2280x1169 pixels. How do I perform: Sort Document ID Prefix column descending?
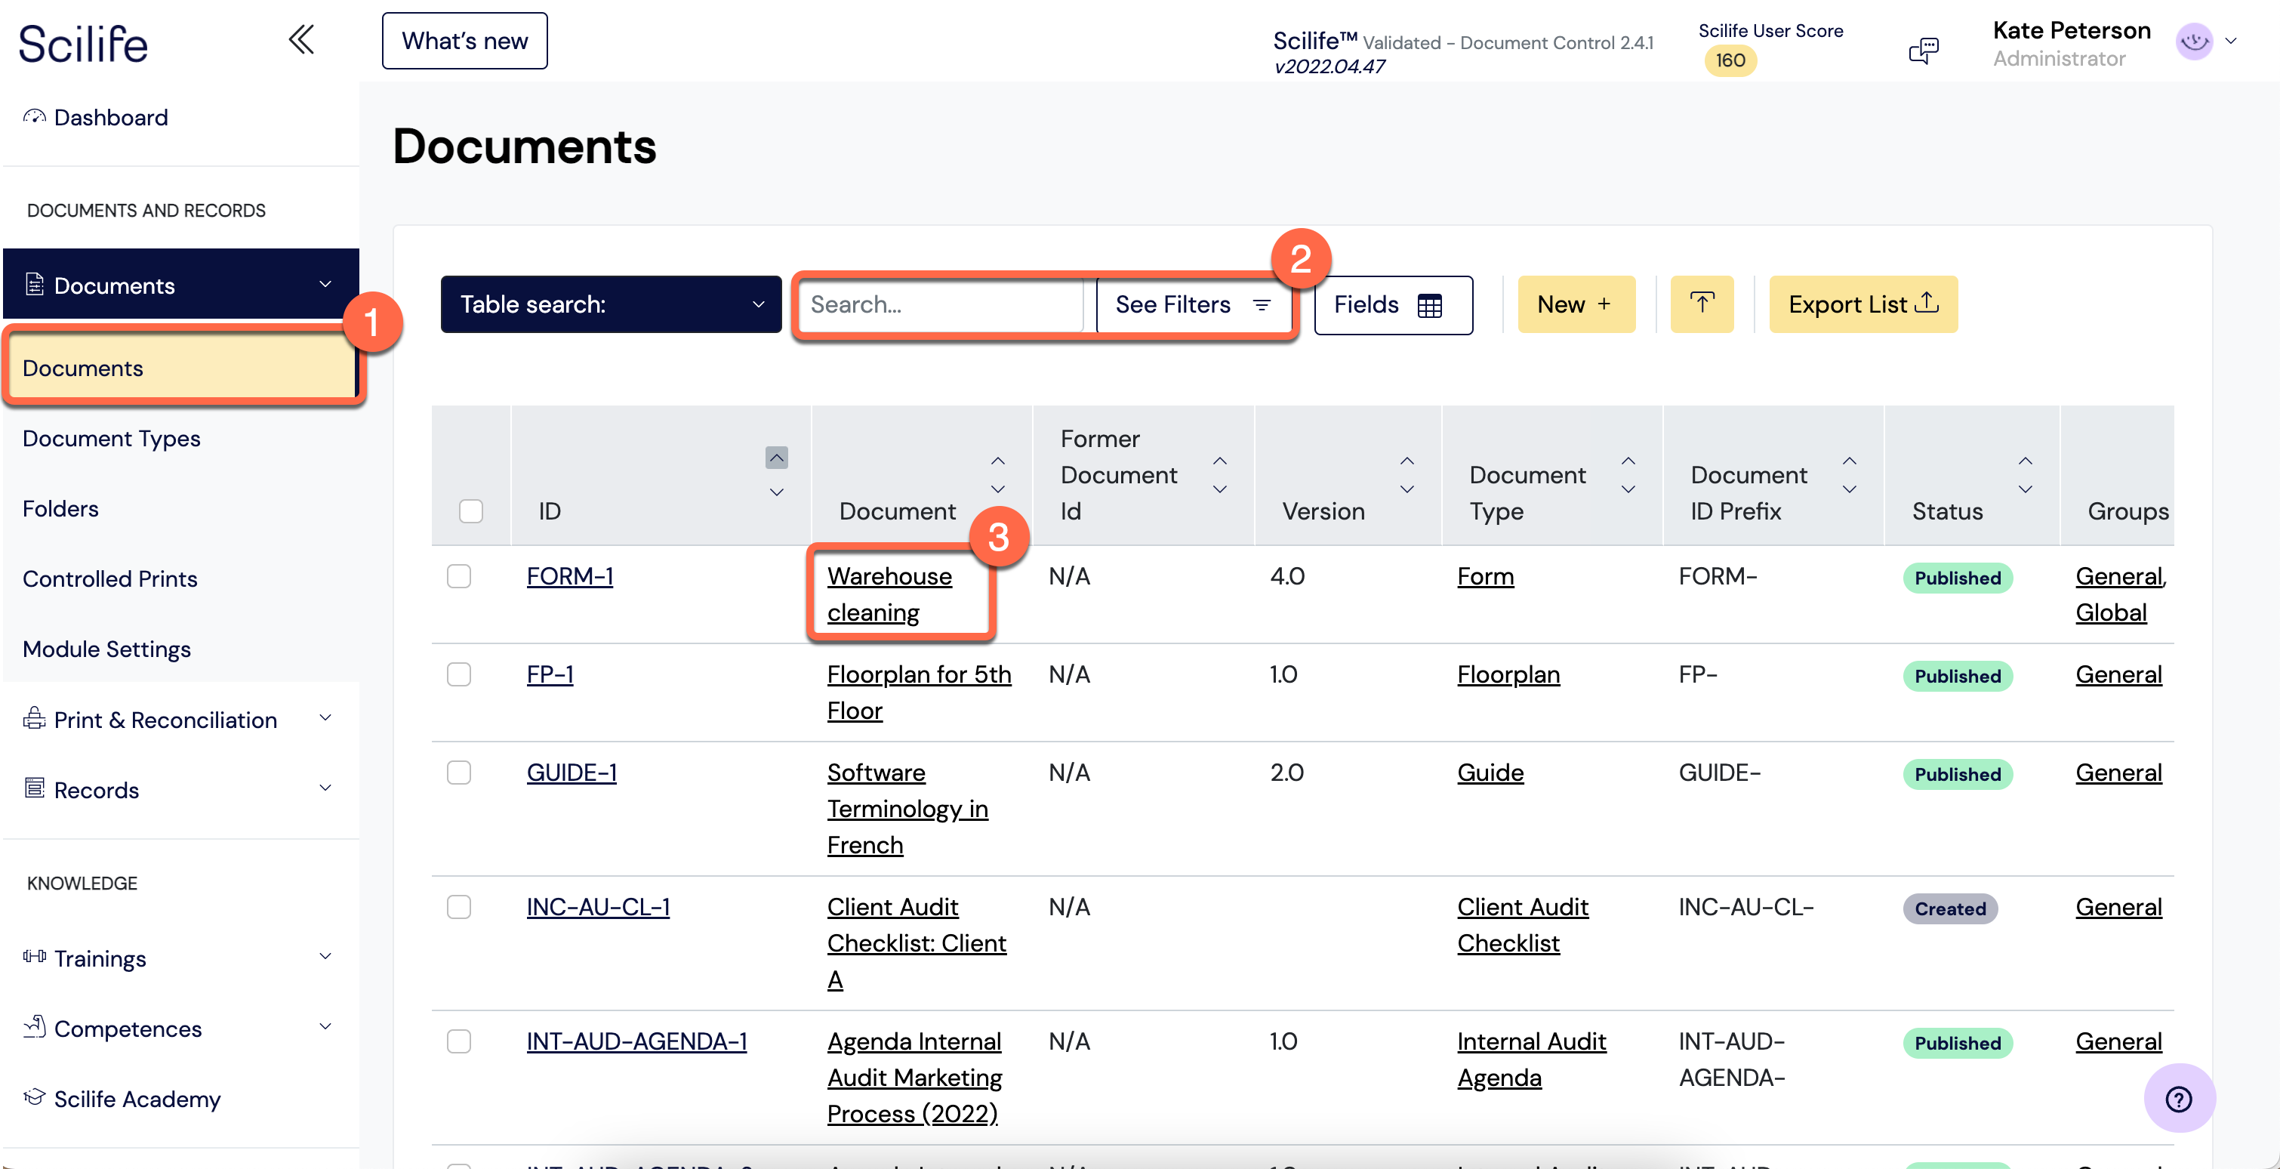click(1849, 489)
